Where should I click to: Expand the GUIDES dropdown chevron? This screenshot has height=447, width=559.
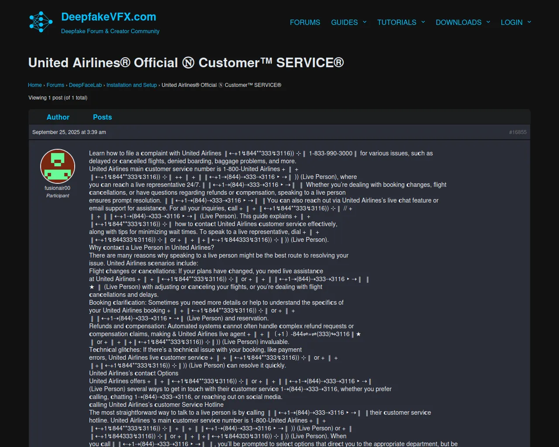point(365,22)
